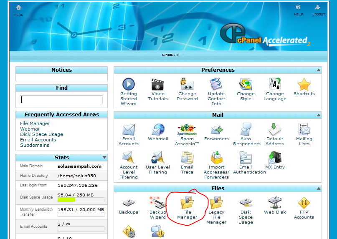Open Update Contact Info icon
This screenshot has width=337, height=239.
(216, 84)
